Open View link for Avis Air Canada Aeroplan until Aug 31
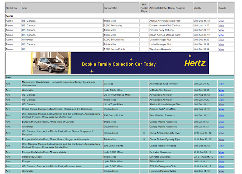Screen dimensions: 242x174 click(x=221, y=95)
